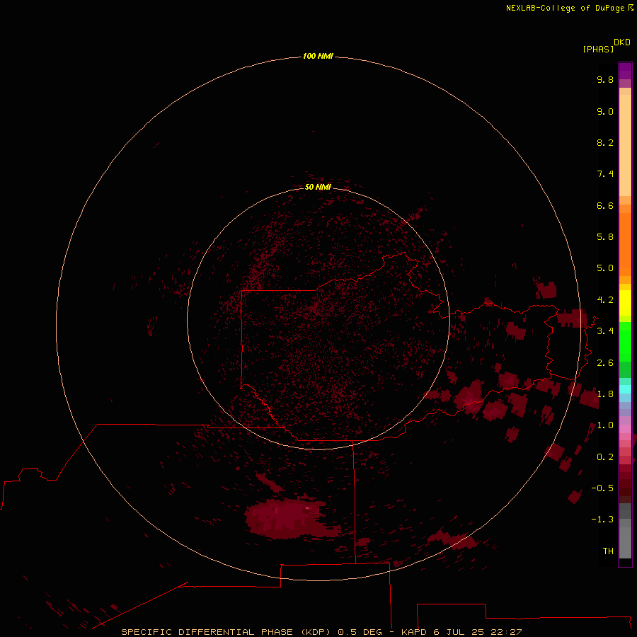The height and width of the screenshot is (637, 637).
Task: Click the 50 NMI range ring label
Action: 318,187
